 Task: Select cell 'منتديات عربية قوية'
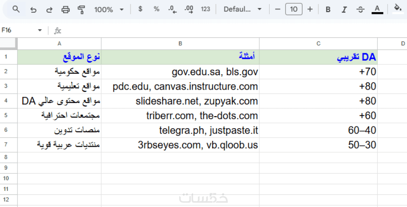coord(59,145)
